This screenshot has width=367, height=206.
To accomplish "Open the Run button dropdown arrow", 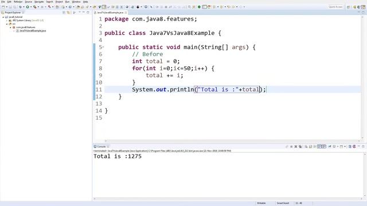I will (31, 7).
